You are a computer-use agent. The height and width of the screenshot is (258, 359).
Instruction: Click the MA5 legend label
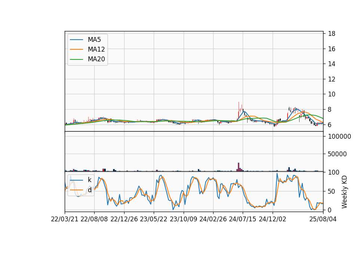94,40
